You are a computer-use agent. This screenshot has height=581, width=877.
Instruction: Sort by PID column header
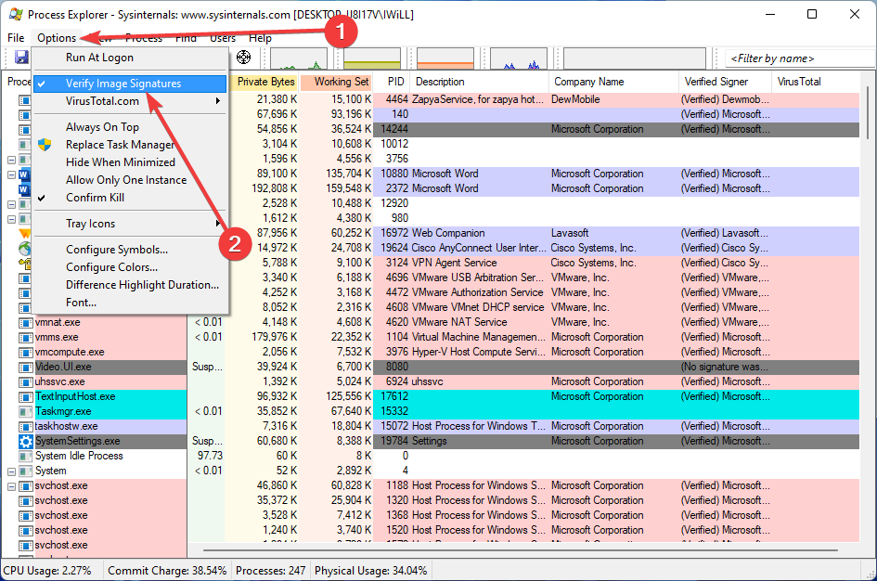[x=392, y=82]
